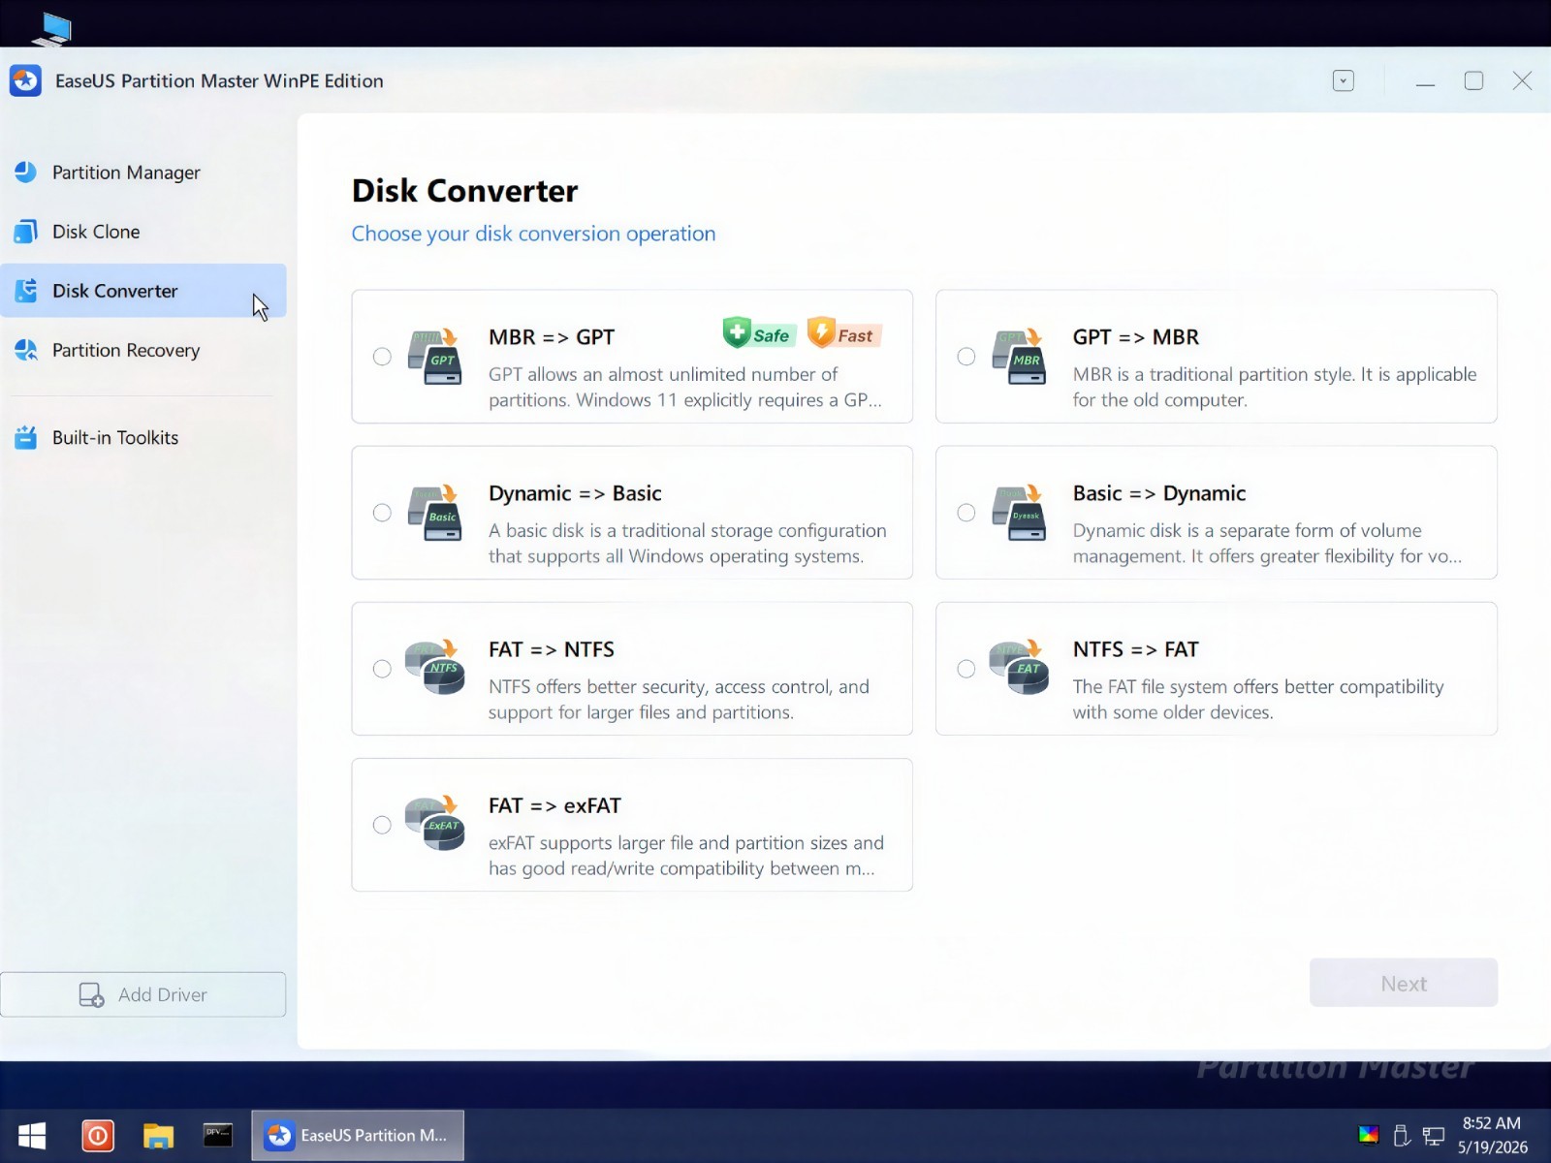This screenshot has height=1163, width=1551.
Task: Click the Safe badge on MBR => GPT
Action: (759, 334)
